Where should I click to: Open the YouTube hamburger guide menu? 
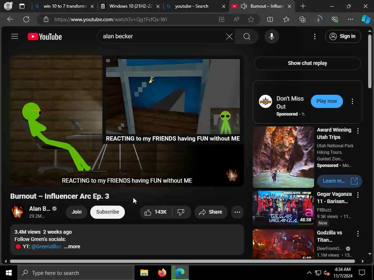pos(15,36)
